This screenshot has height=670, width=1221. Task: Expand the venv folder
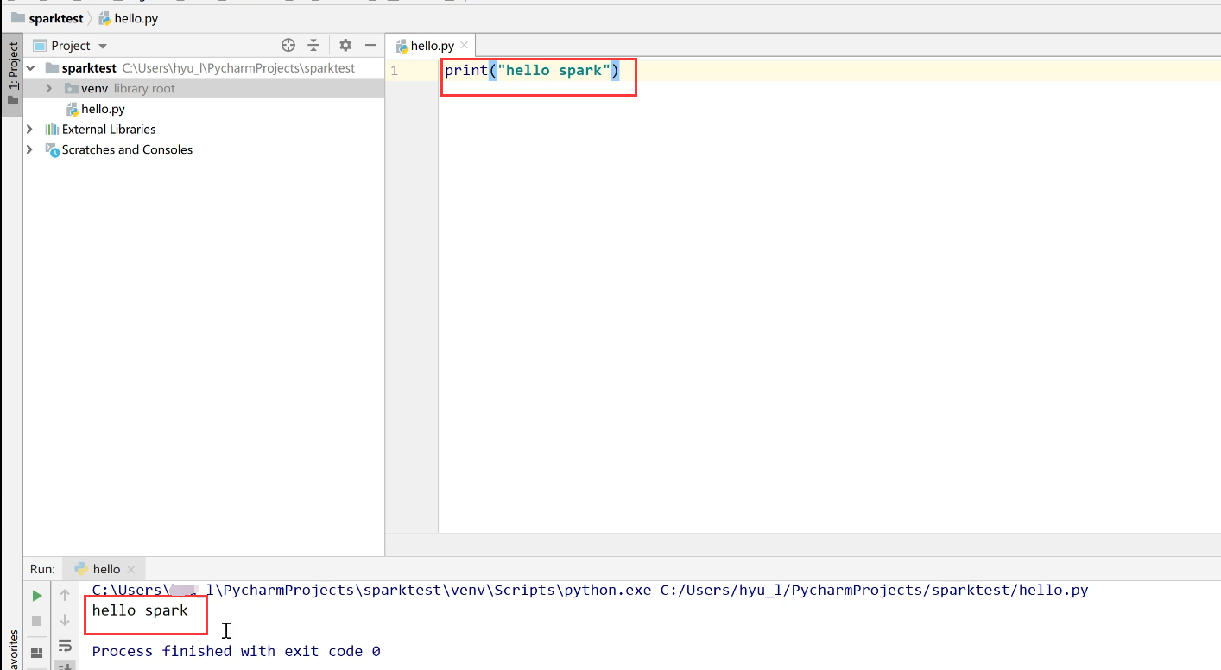point(49,89)
